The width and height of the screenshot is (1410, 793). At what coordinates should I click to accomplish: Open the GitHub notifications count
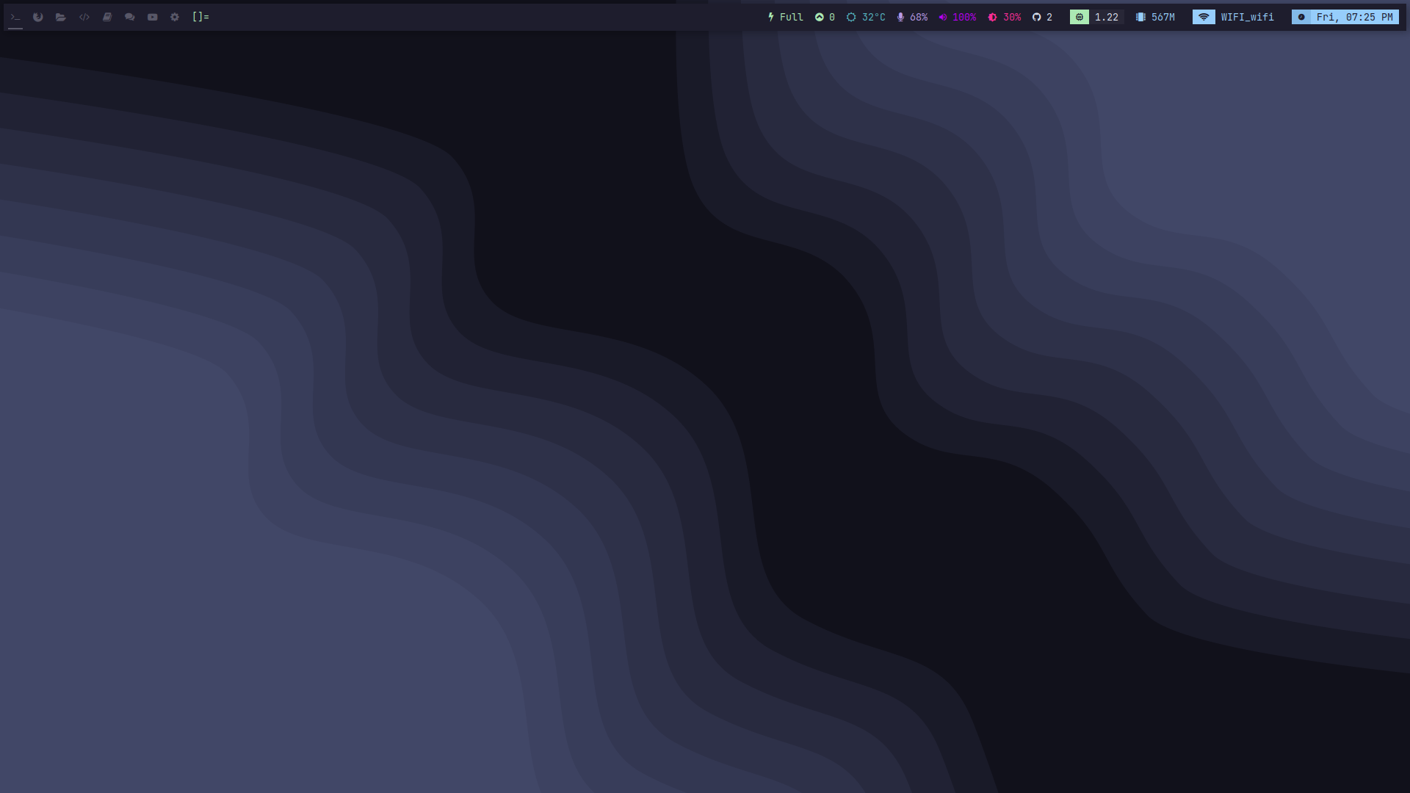click(1042, 17)
